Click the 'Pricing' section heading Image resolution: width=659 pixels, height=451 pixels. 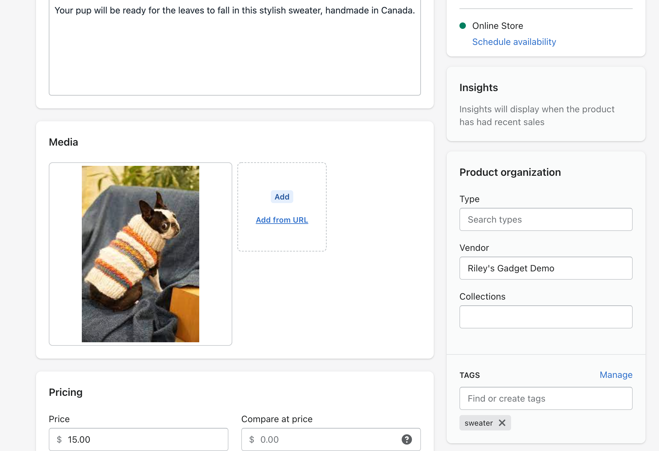66,392
